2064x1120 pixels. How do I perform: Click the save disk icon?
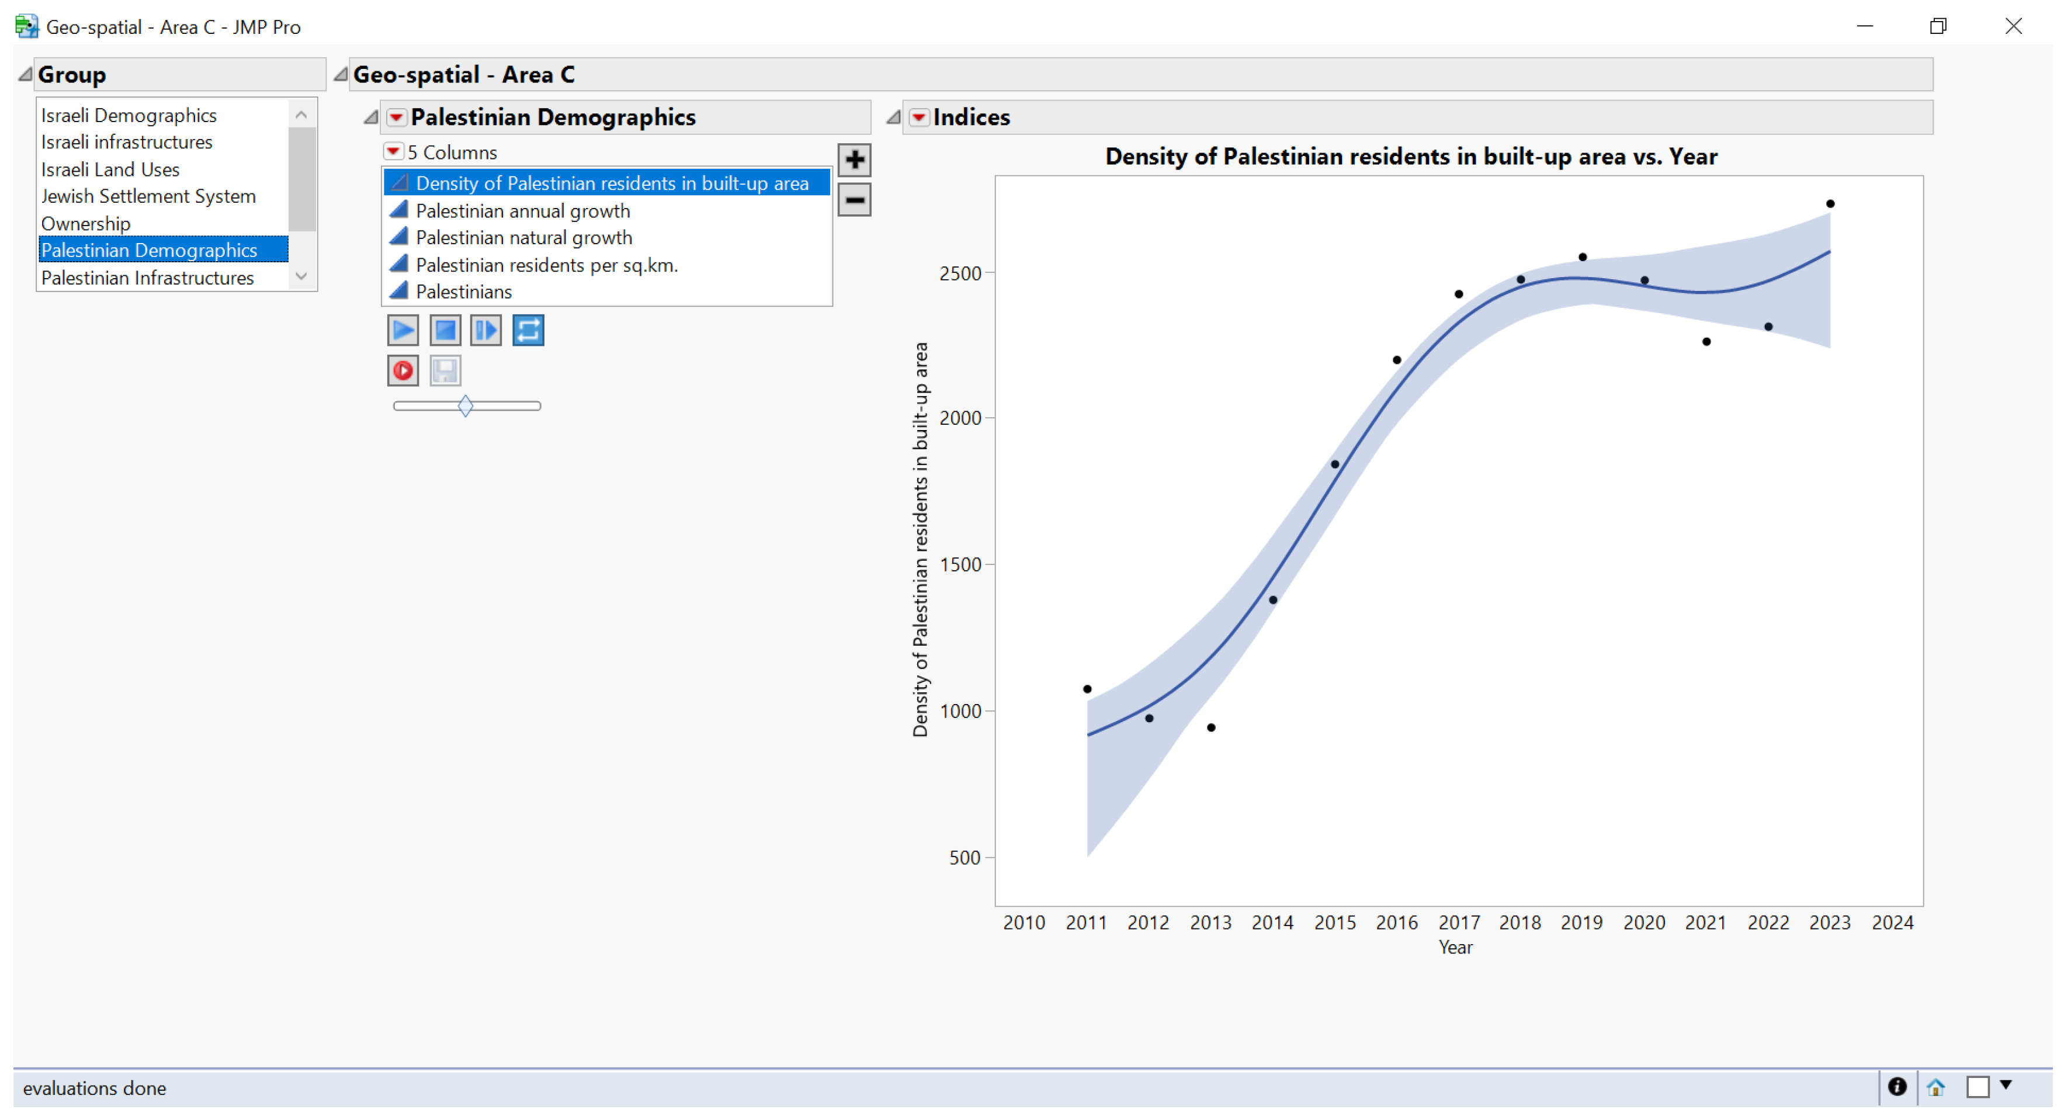445,371
